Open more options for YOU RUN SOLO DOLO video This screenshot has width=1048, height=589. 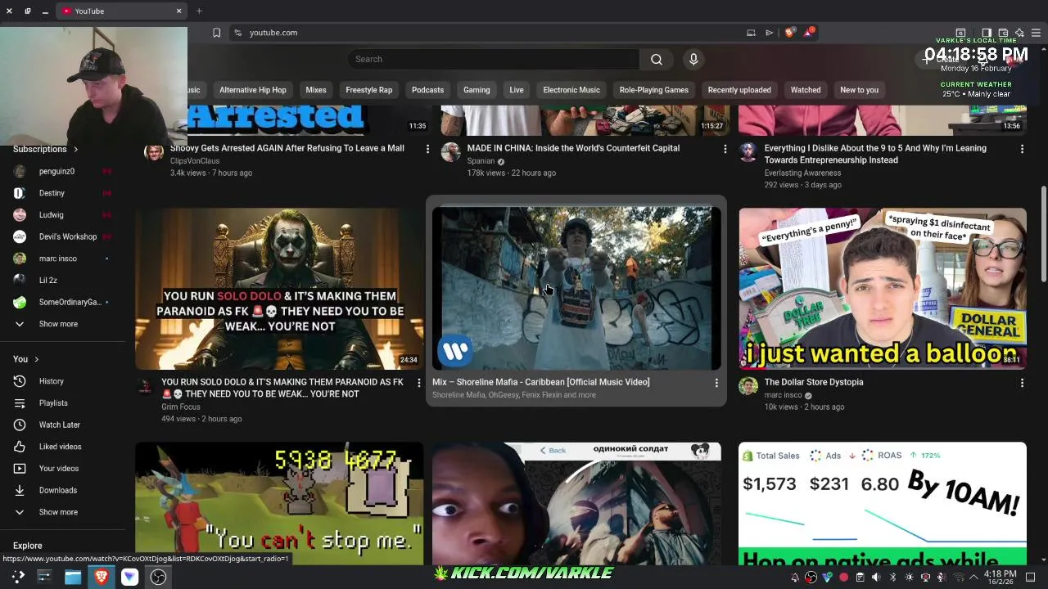point(419,382)
